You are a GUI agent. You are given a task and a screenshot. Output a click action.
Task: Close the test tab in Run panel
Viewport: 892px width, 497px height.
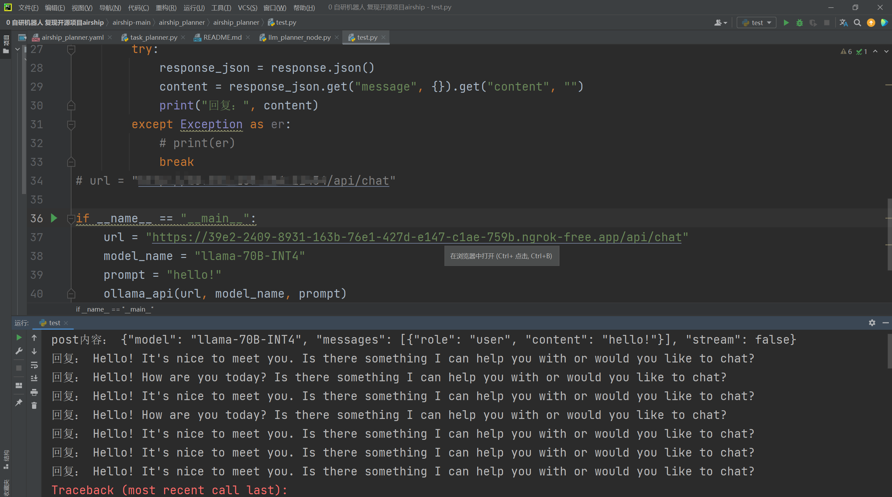click(66, 323)
